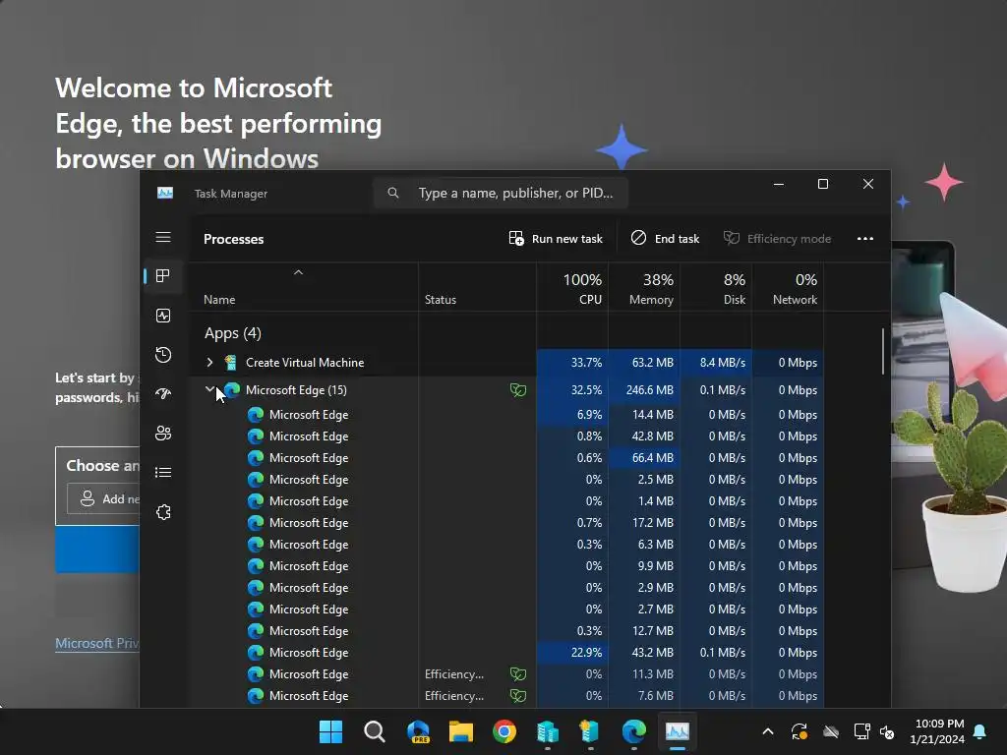Click the 8.4 MB/s disk value
The image size is (1007, 755).
click(716, 362)
